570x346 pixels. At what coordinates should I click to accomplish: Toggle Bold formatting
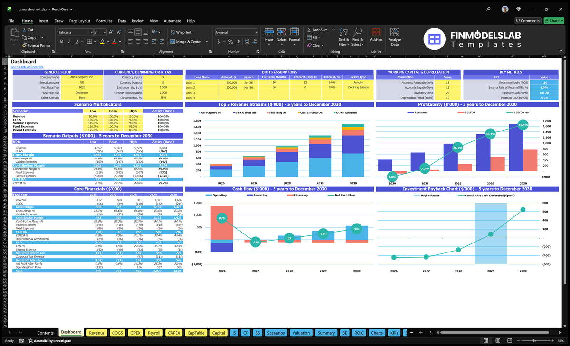(61, 42)
